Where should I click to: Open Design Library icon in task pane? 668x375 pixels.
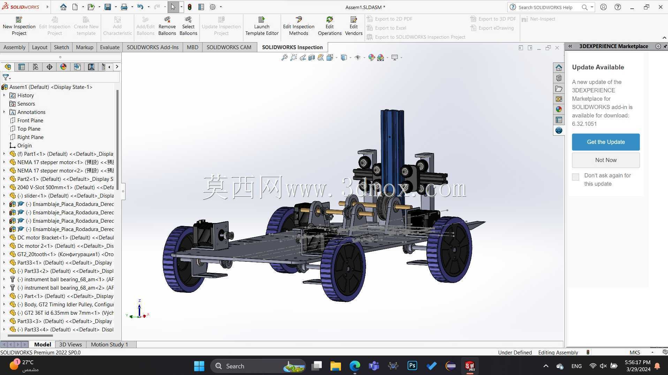click(559, 78)
